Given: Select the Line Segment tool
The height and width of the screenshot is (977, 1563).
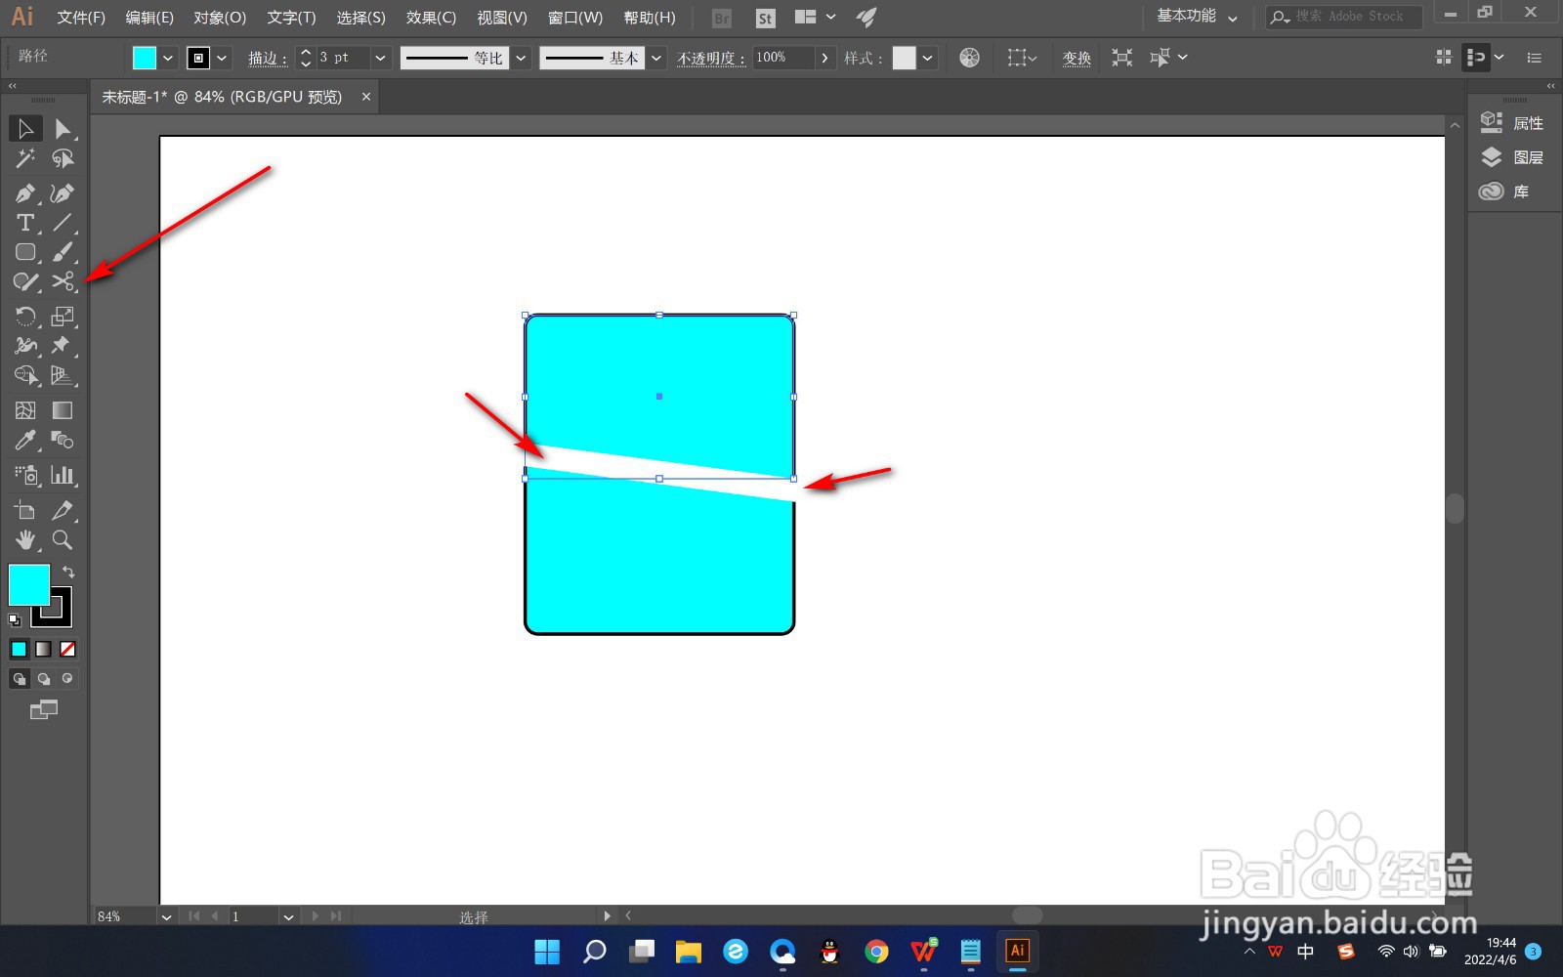Looking at the screenshot, I should point(63,223).
